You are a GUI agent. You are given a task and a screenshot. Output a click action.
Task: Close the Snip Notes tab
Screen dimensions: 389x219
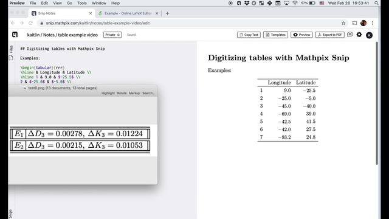[91, 13]
